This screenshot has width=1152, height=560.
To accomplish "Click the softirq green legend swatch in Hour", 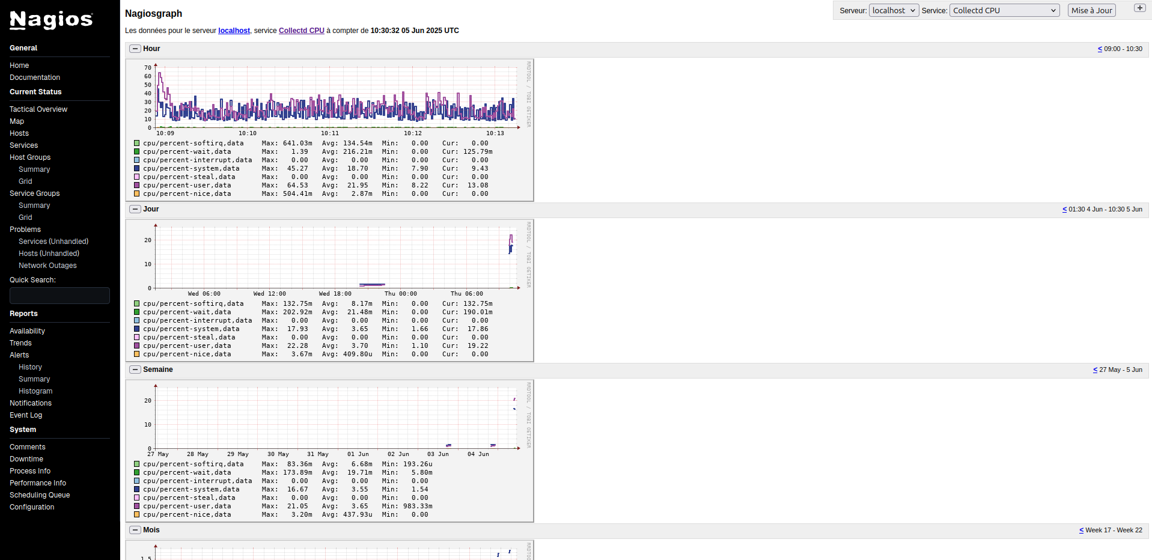I will click(x=137, y=144).
